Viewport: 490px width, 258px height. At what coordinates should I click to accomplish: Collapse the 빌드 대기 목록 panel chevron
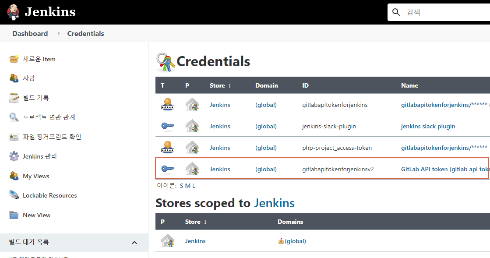(134, 242)
